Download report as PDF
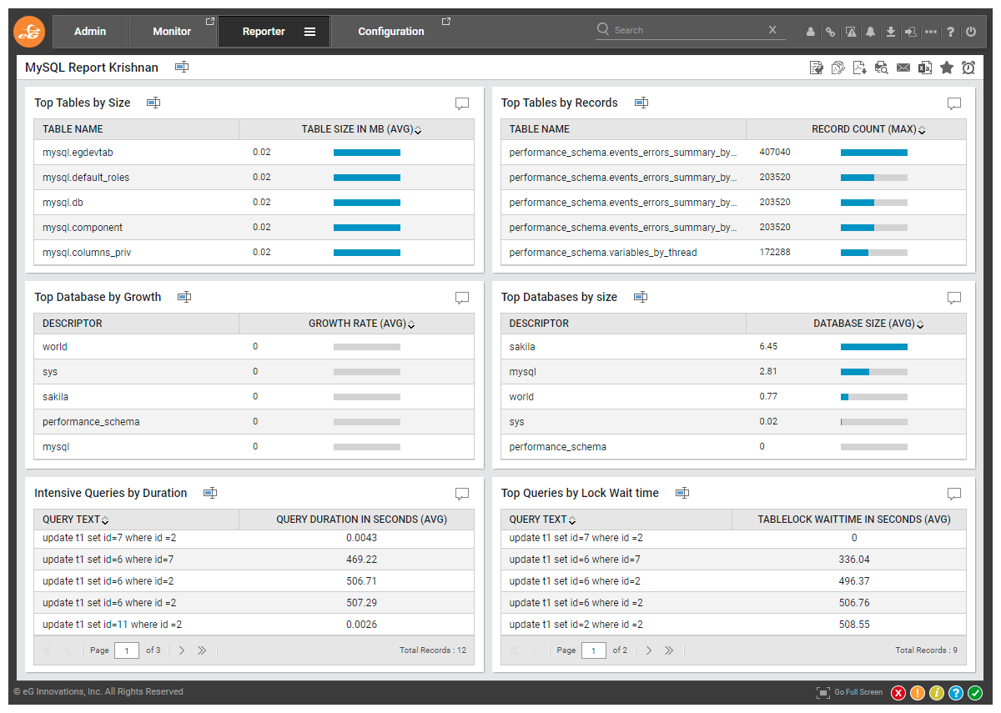Image resolution: width=1001 pixels, height=713 pixels. (x=860, y=68)
